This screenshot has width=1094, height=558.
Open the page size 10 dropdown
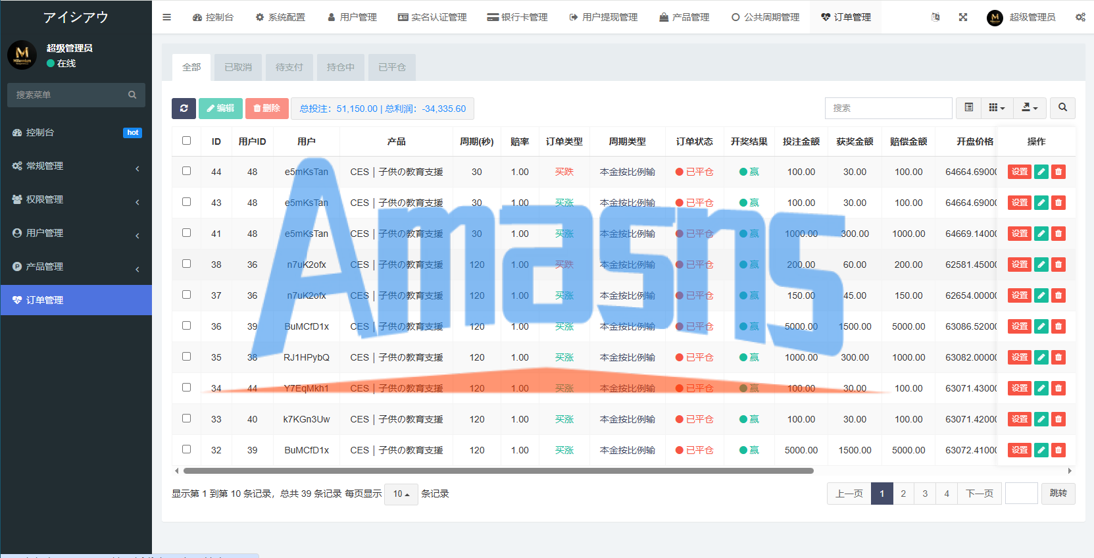coord(401,494)
